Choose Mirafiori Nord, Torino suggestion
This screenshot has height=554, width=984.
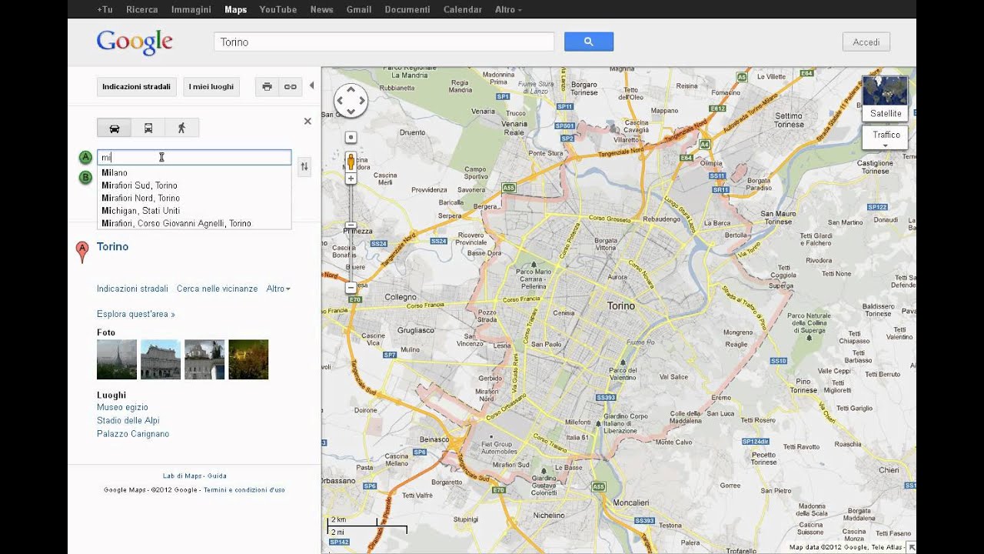pos(194,198)
